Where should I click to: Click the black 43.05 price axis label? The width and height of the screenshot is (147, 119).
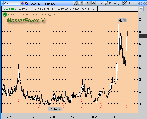click(143, 36)
